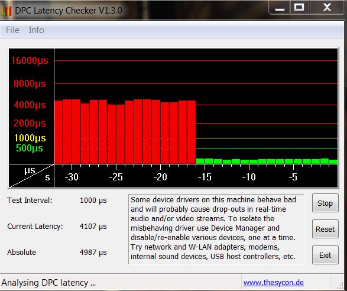Click the -30 seconds time axis marker

pyautogui.click(x=72, y=177)
